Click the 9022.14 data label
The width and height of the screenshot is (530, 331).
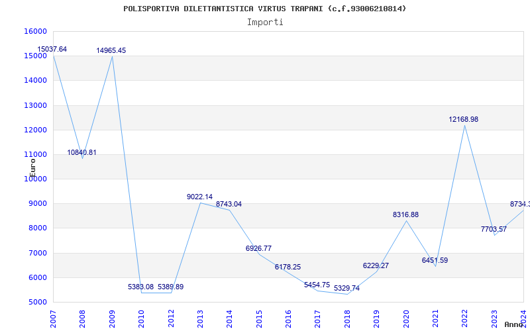[x=200, y=197]
